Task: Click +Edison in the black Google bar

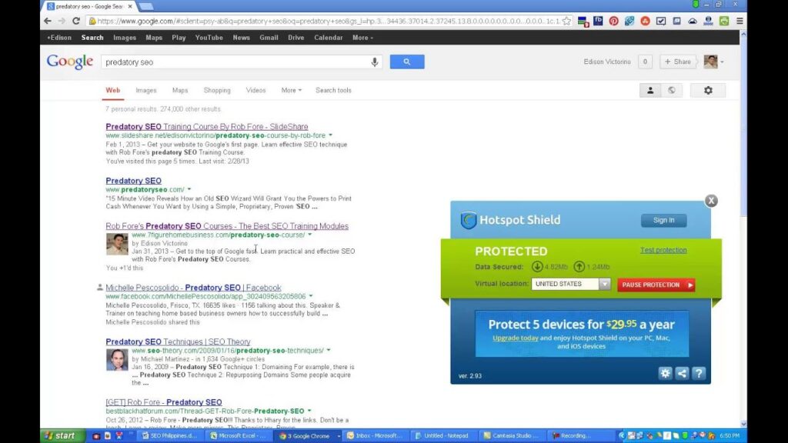Action: point(59,38)
